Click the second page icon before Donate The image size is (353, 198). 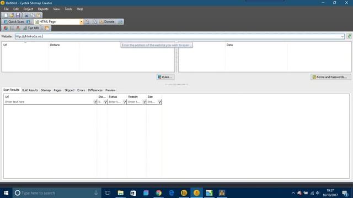click(94, 22)
